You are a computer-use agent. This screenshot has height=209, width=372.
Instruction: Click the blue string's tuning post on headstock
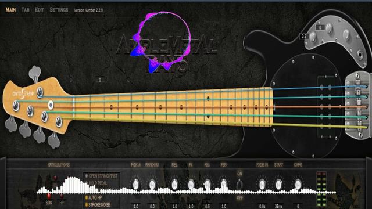click(40, 93)
